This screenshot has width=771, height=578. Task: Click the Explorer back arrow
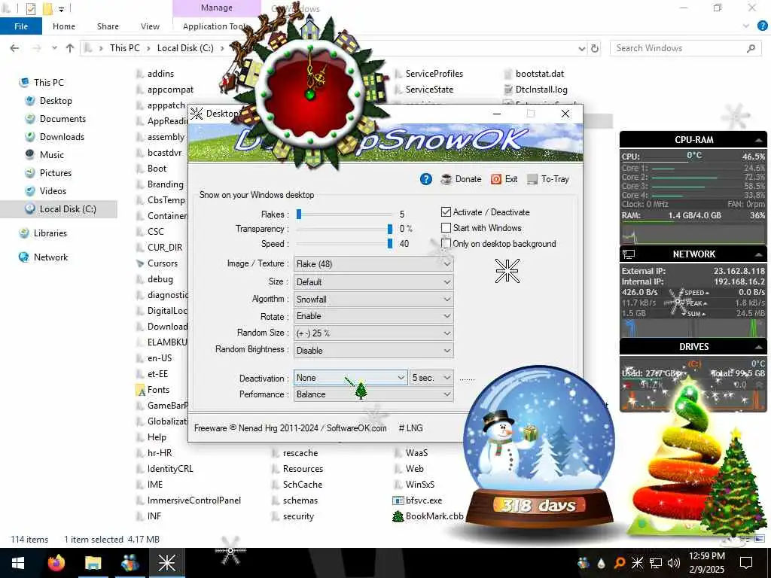pyautogui.click(x=15, y=48)
